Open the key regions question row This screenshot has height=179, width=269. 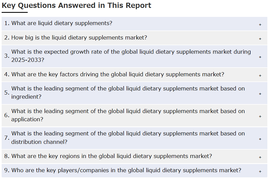click(134, 156)
